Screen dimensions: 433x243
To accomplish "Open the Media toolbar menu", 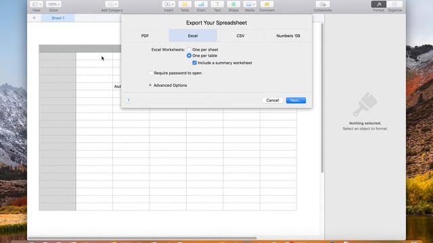I will (250, 5).
